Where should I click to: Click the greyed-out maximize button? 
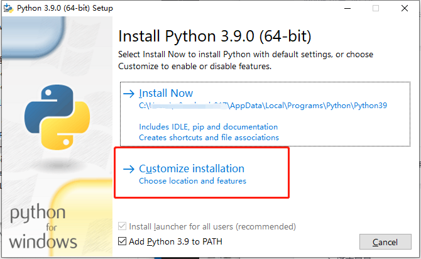[x=376, y=8]
